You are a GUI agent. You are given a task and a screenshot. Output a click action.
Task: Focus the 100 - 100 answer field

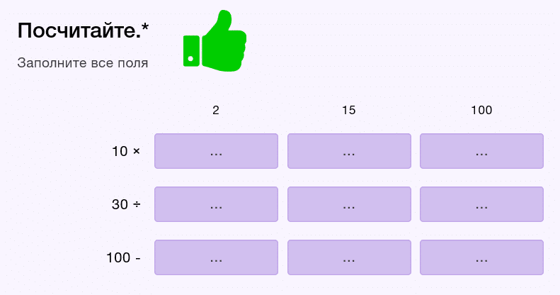point(481,257)
